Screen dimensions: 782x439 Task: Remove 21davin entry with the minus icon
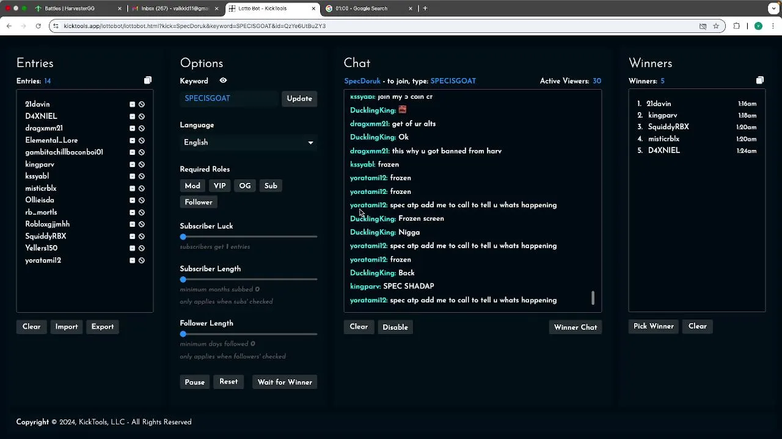point(132,104)
